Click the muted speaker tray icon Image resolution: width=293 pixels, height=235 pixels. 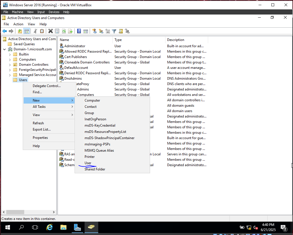tap(255, 228)
